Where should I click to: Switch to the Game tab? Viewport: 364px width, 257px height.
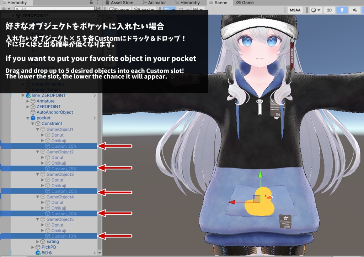248,2
